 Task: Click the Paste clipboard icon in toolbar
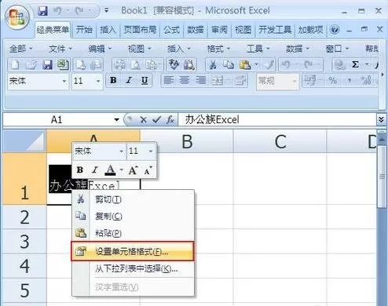(245, 64)
